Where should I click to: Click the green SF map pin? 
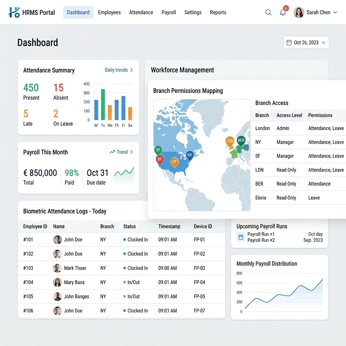click(158, 150)
